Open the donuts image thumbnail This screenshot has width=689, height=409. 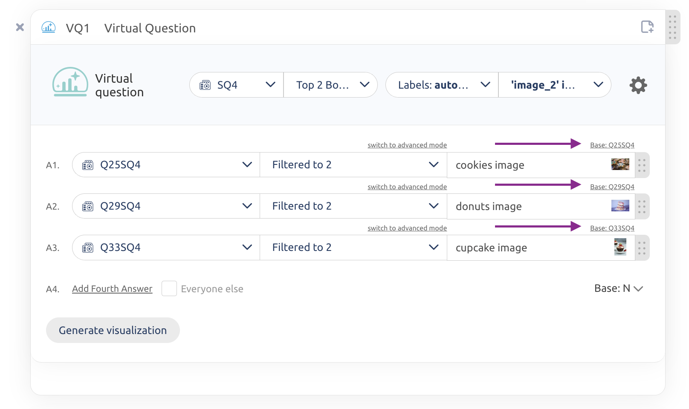pos(620,206)
